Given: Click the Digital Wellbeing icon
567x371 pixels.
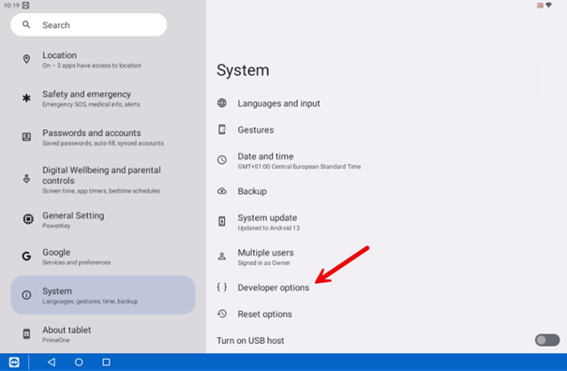Looking at the screenshot, I should click(26, 178).
